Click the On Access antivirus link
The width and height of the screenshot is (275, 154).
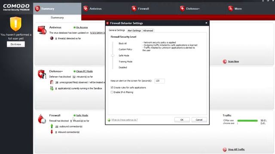[82, 27]
